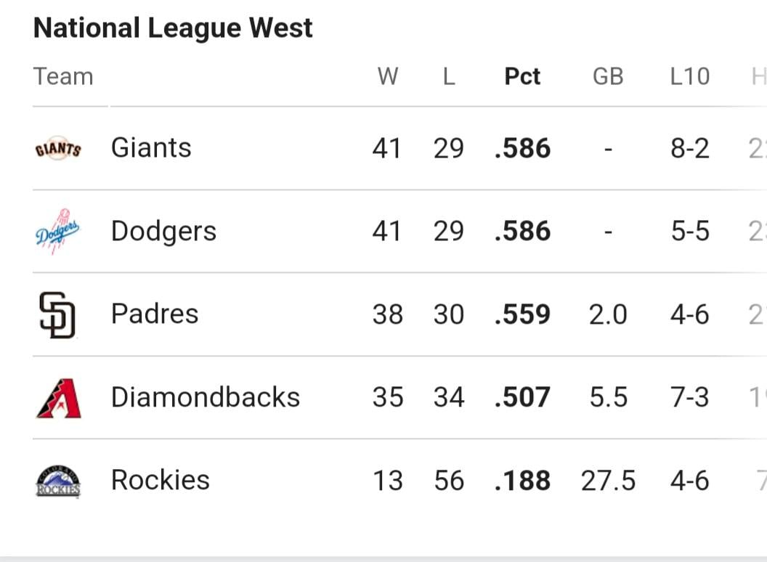Sort by the GB column header

[x=608, y=76]
